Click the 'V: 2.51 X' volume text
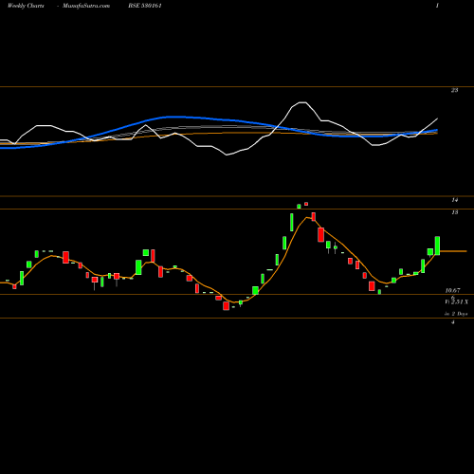Viewport: 474px width, 474px height. click(456, 302)
